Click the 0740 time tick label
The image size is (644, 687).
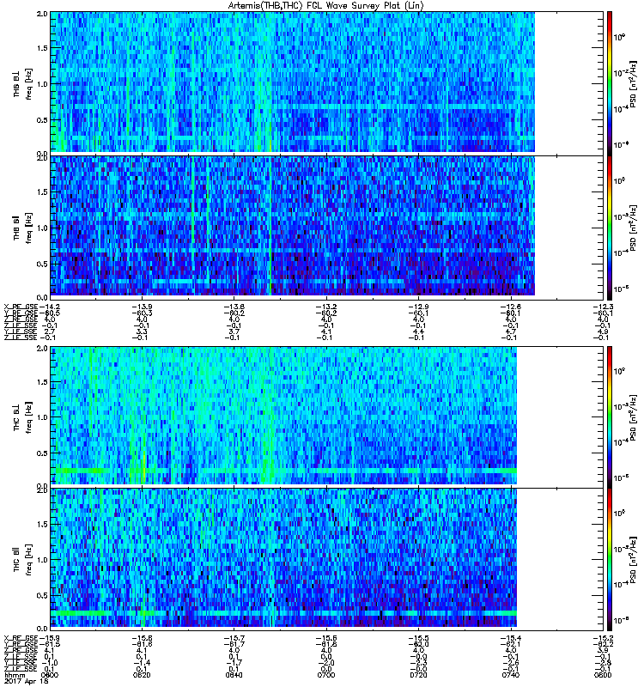point(510,675)
